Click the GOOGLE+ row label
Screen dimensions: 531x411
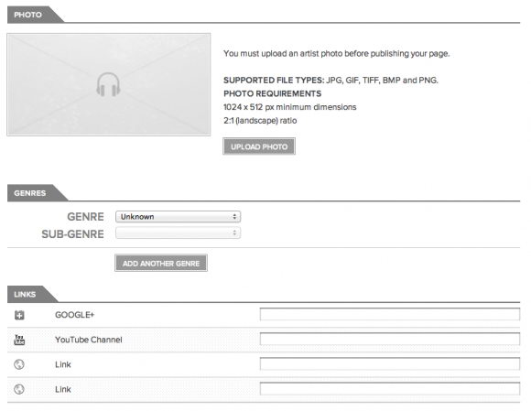click(x=74, y=315)
